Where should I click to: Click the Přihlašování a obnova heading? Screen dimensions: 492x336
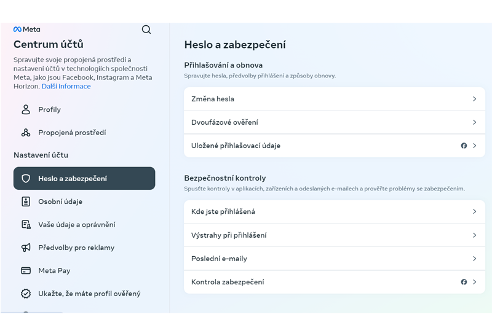coord(223,65)
